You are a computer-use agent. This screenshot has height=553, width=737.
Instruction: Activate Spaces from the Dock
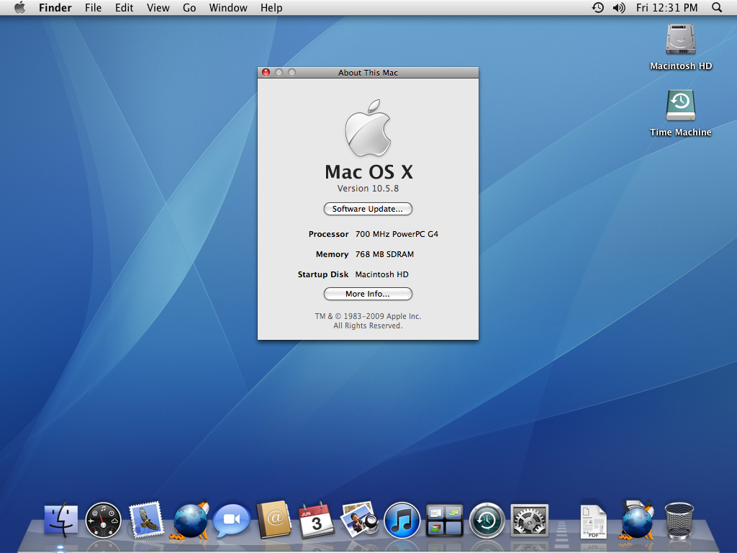pos(445,520)
